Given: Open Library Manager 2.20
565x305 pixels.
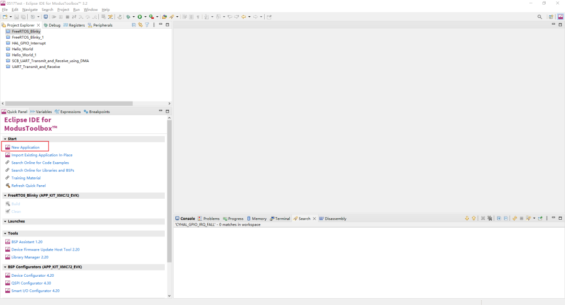Looking at the screenshot, I should pos(29,257).
